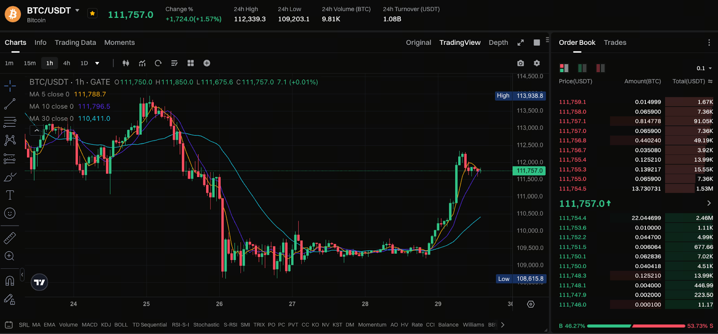Click the buy/sell ratio bar
The image size is (718, 334).
click(636, 326)
